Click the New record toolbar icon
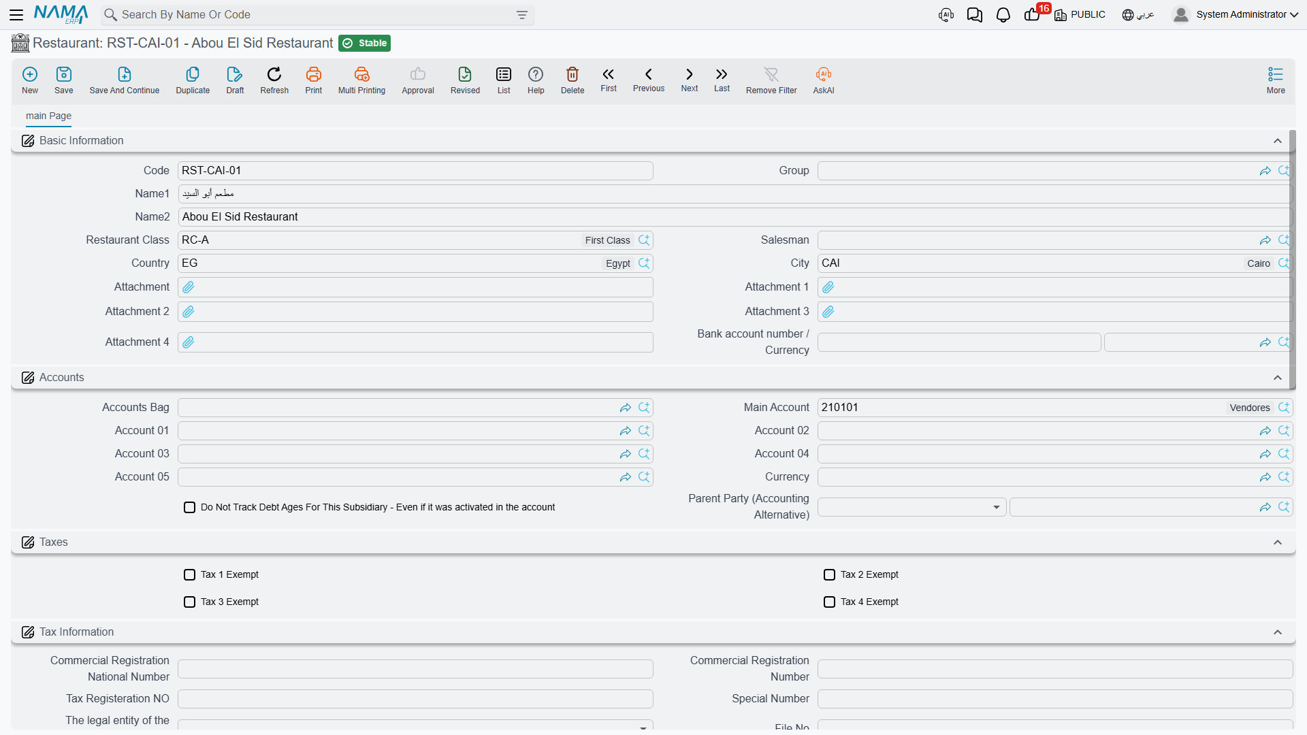 pos(30,80)
